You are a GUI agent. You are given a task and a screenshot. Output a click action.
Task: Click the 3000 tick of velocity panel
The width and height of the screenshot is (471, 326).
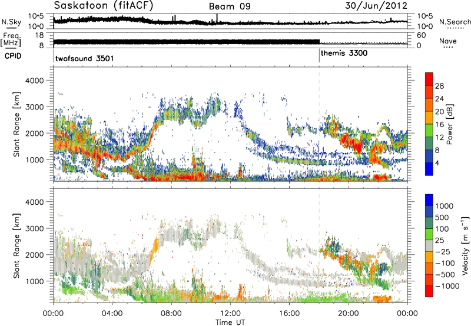coord(34,228)
